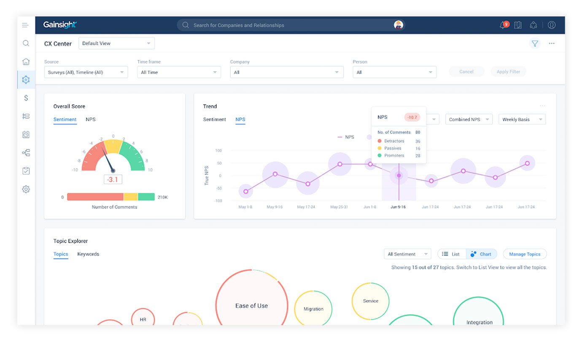Click the sidebar search magnifier icon
The image size is (582, 342).
pyautogui.click(x=26, y=43)
